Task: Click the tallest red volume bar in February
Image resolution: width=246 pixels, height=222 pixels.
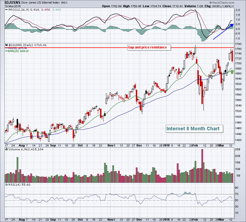Action: click(x=202, y=166)
